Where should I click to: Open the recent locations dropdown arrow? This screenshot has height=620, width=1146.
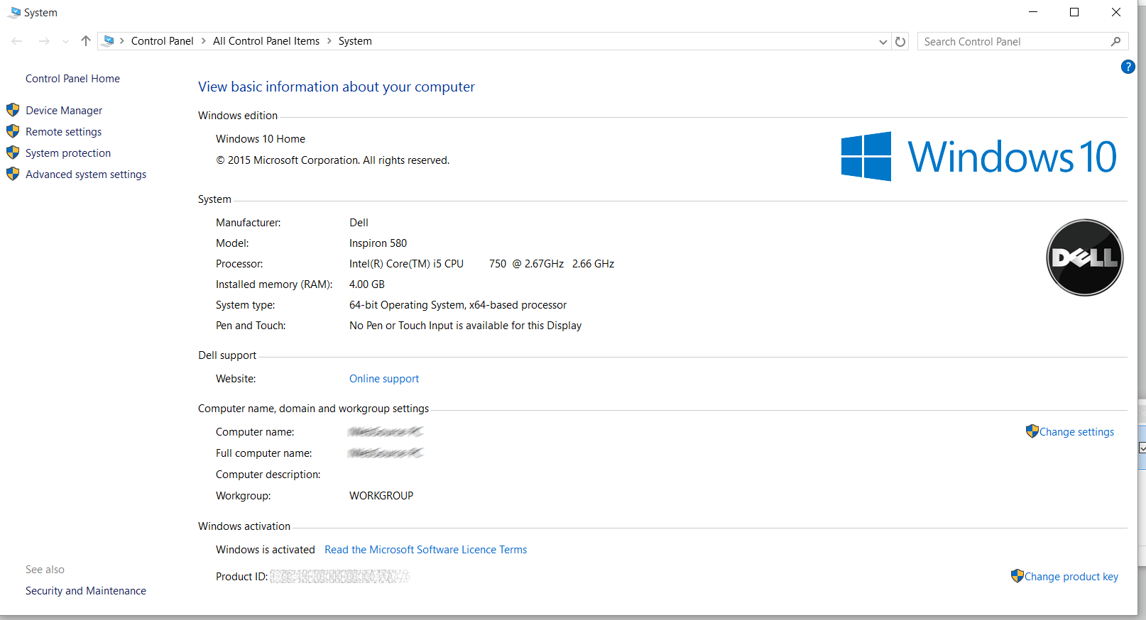(65, 42)
